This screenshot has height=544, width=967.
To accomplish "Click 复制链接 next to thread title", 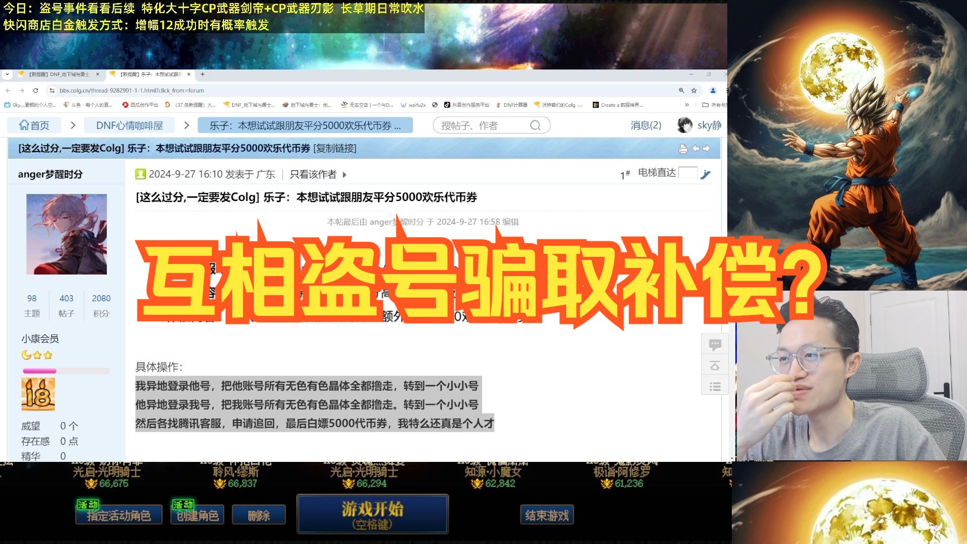I will [x=335, y=149].
